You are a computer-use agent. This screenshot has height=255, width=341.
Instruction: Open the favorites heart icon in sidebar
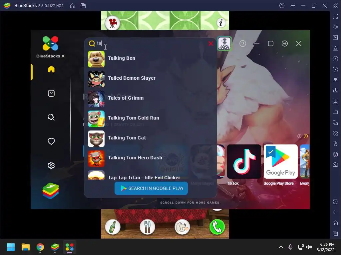(51, 141)
